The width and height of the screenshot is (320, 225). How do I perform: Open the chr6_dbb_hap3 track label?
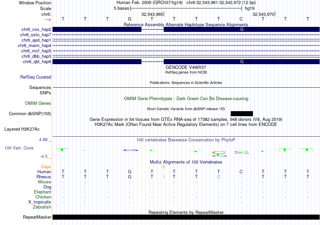click(x=36, y=56)
